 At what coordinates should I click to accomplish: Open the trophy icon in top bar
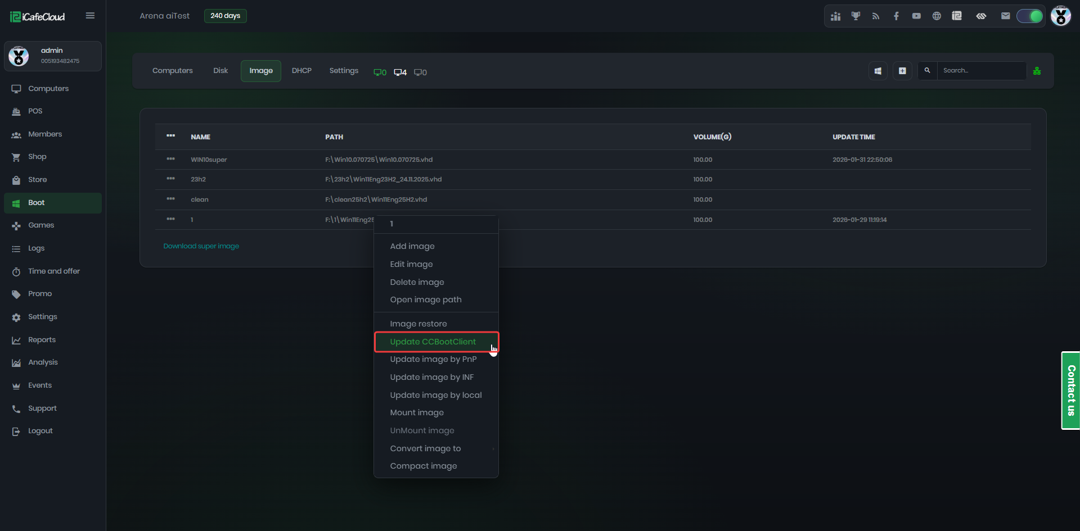(856, 16)
